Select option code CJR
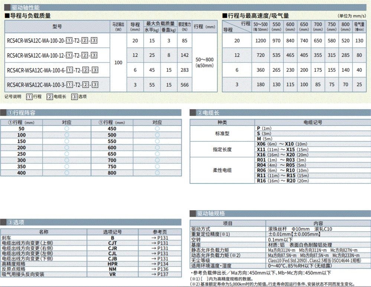 (x=113, y=248)
